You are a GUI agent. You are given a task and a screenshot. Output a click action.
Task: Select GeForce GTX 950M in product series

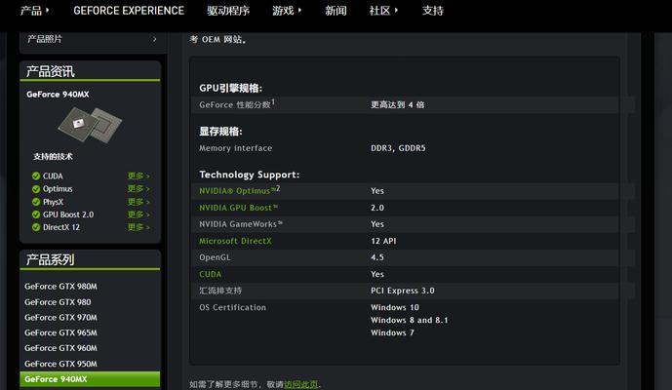coord(60,364)
